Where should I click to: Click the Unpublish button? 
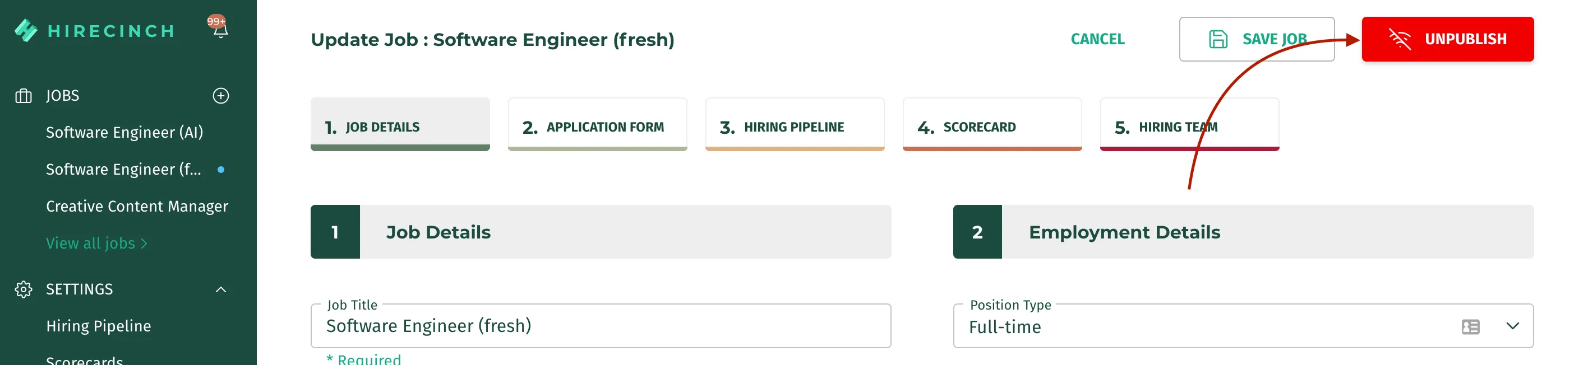[1447, 39]
